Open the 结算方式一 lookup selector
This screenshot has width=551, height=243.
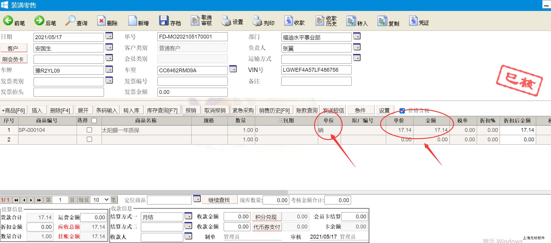188,216
